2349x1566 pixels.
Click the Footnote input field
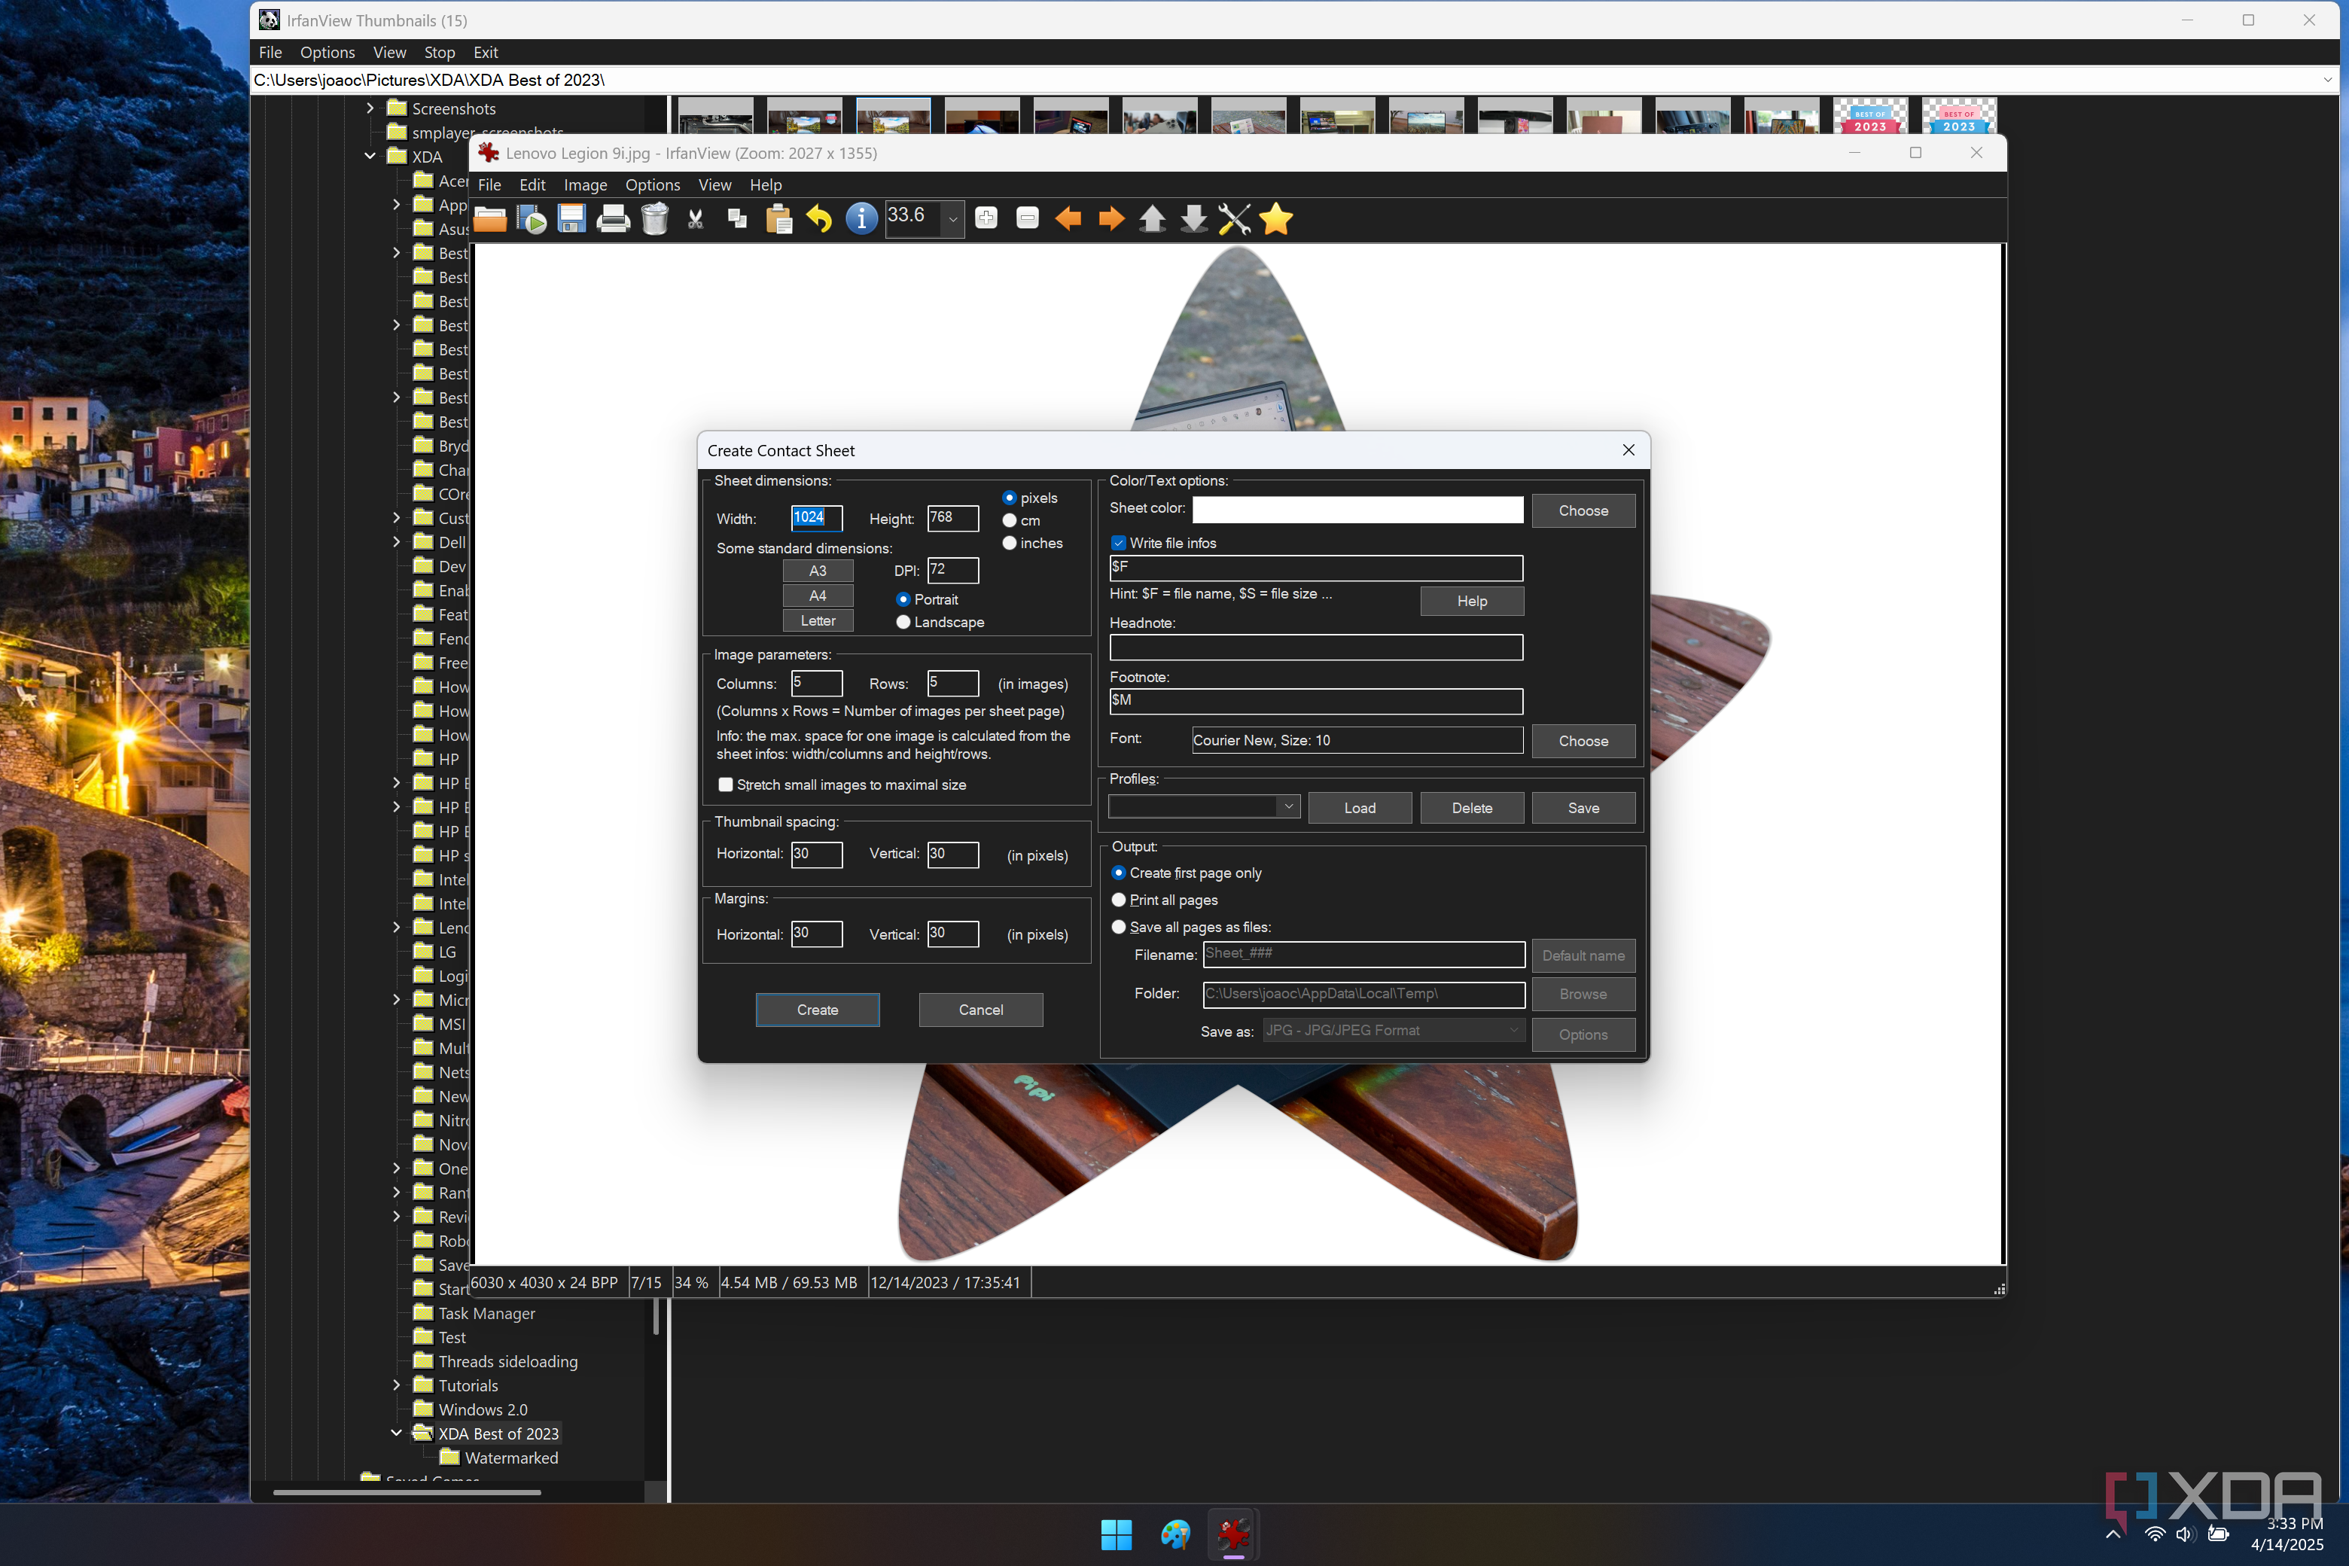click(x=1315, y=701)
